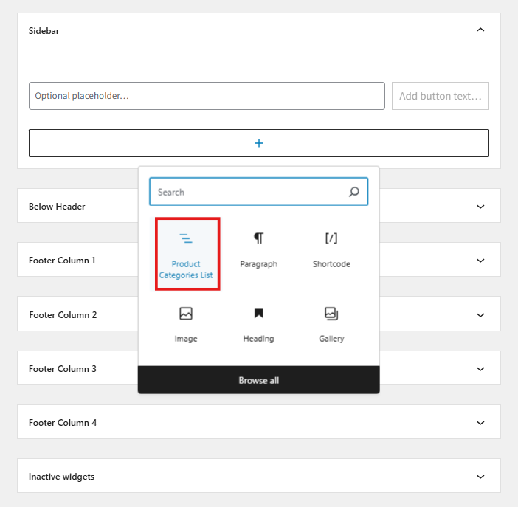Click the plus add block button
518x507 pixels.
pyautogui.click(x=258, y=143)
